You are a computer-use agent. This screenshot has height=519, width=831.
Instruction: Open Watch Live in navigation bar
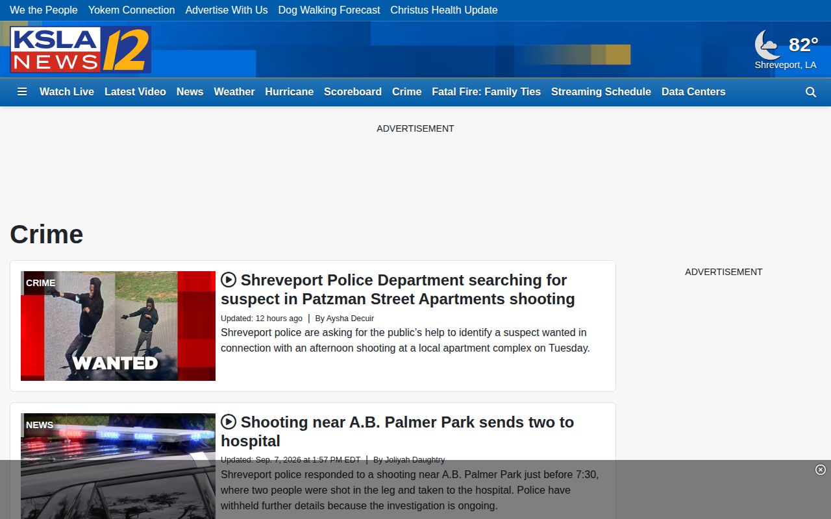67,92
